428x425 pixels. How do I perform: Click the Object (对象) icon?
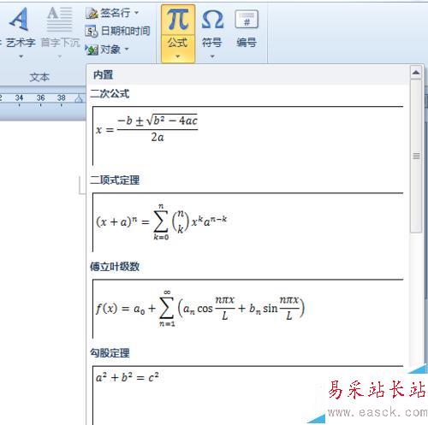[x=92, y=50]
